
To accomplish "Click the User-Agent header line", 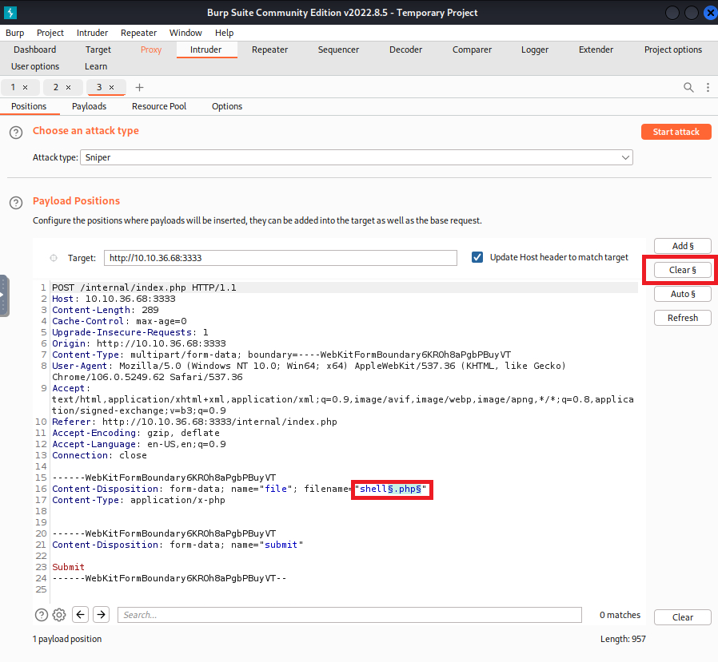I will pos(309,371).
